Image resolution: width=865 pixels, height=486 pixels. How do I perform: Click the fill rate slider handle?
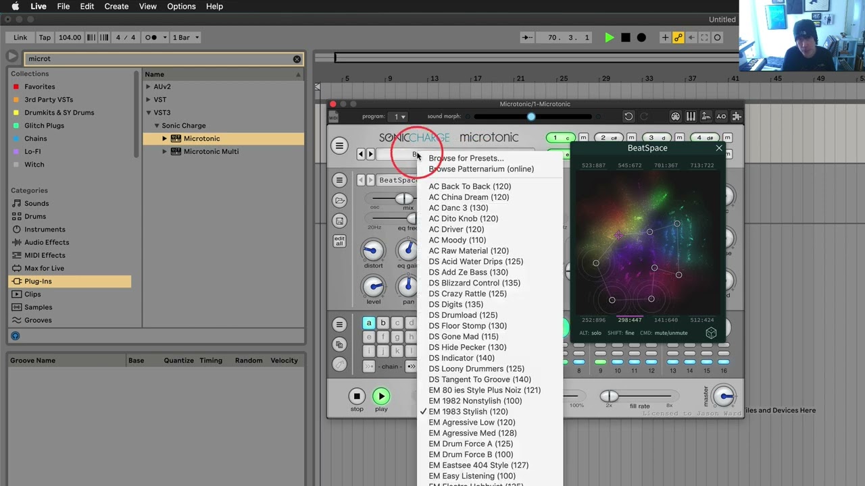point(609,396)
